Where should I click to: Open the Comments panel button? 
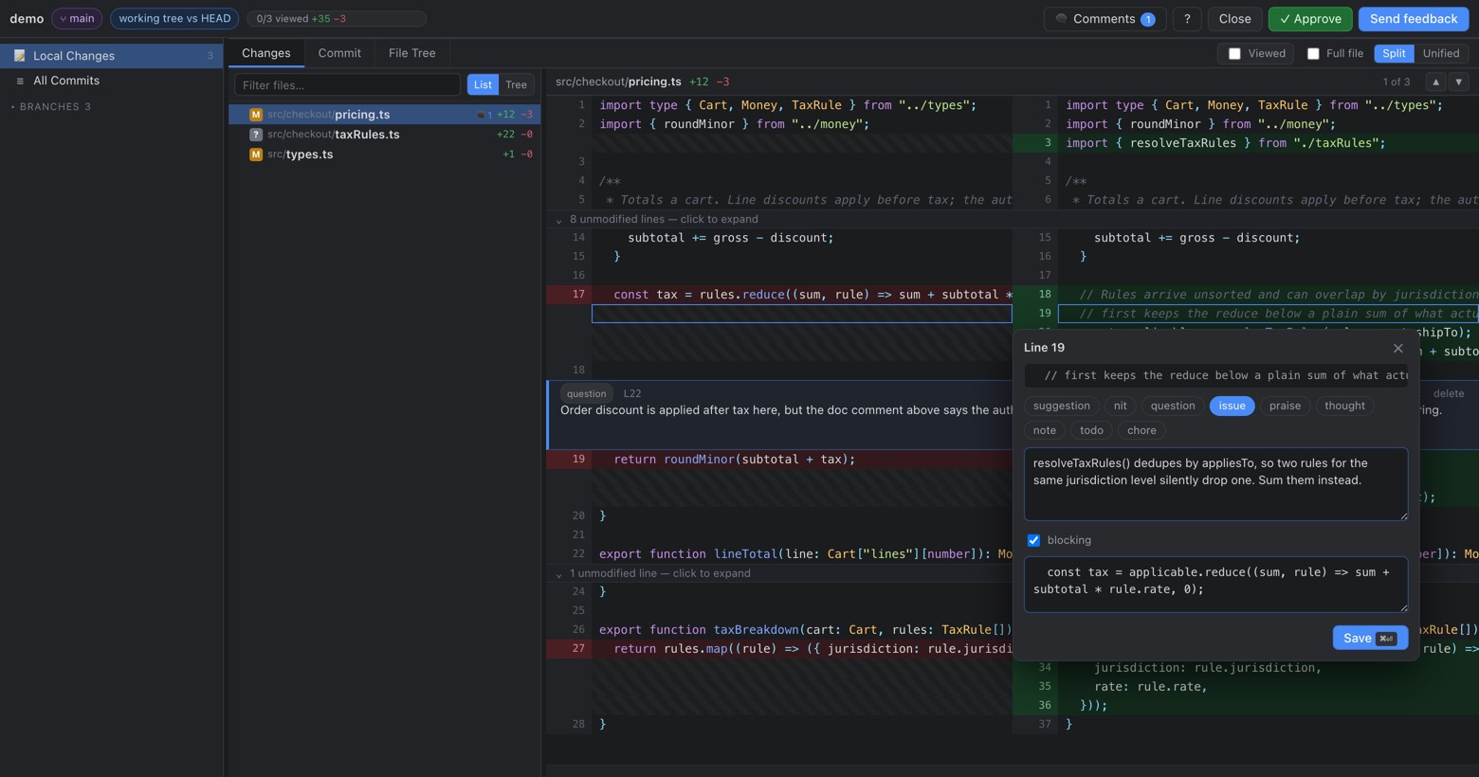(1105, 19)
